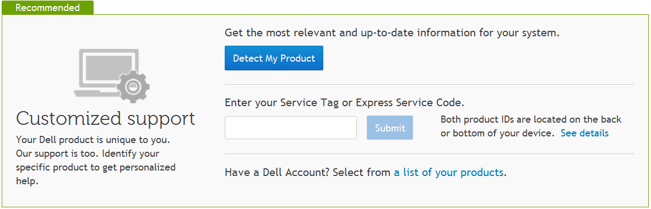
Task: Open a list of your products link
Action: tap(449, 173)
